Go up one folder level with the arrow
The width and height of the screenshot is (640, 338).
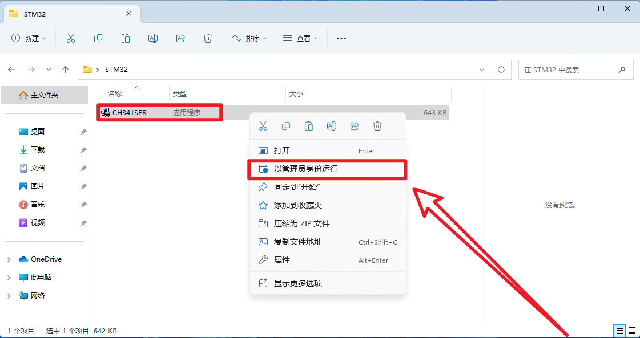click(65, 70)
